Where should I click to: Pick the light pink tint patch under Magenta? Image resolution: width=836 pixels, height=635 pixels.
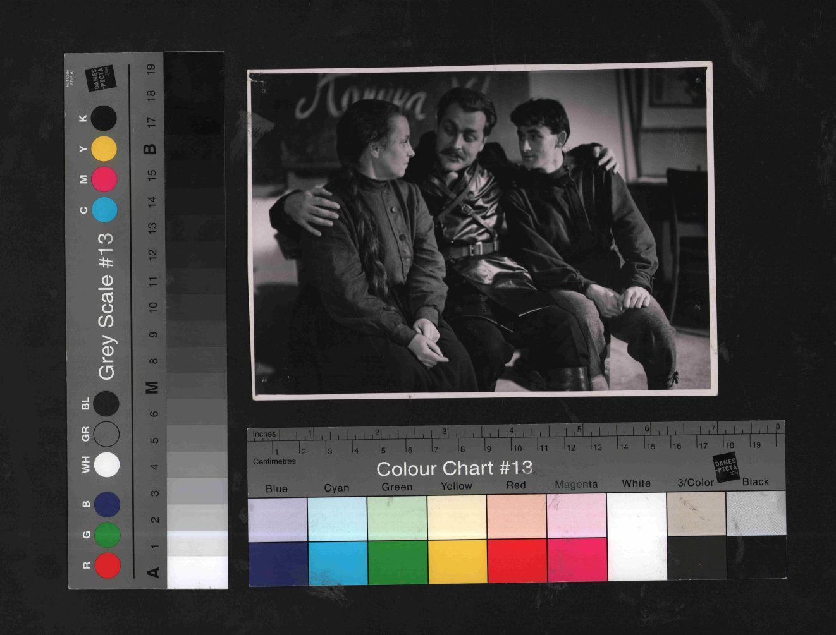point(576,515)
